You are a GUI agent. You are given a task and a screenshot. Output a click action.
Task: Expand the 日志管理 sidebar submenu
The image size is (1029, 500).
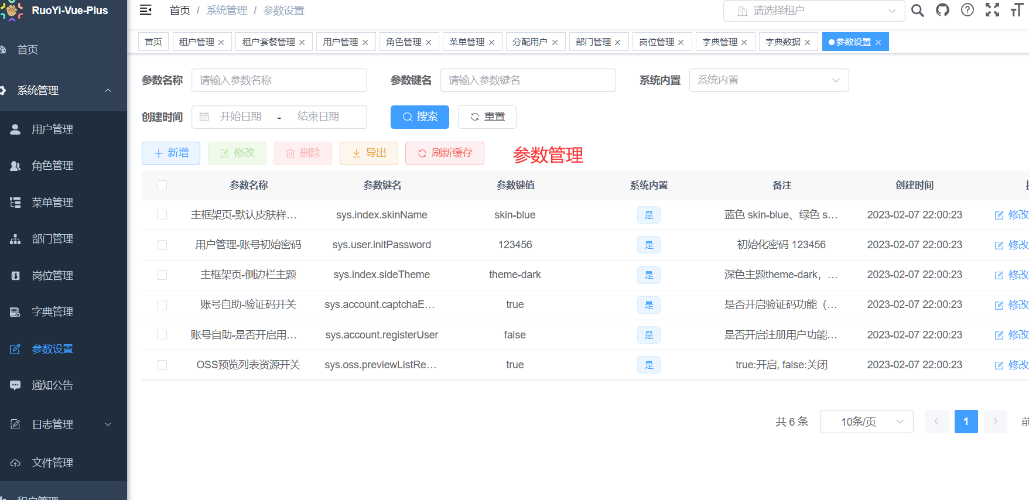[x=63, y=424]
